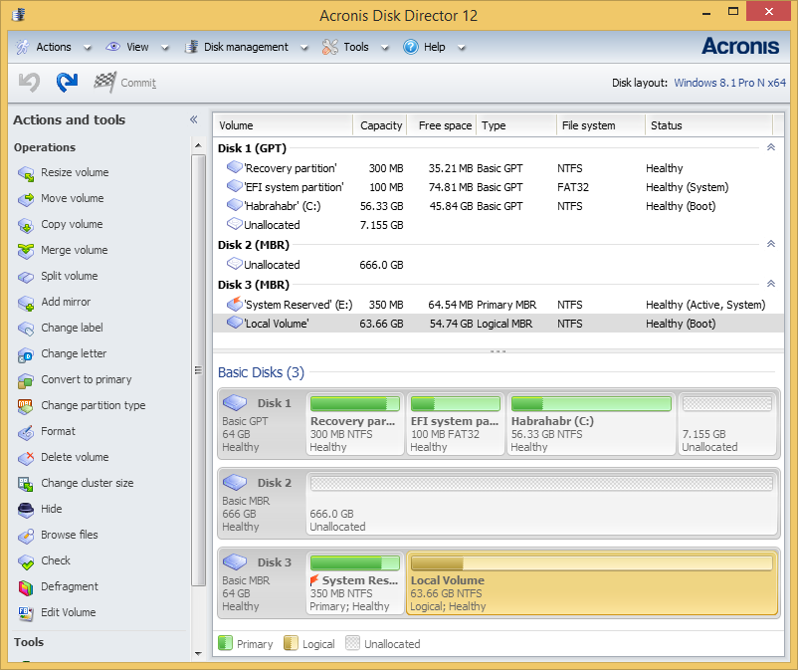This screenshot has width=798, height=670.
Task: Sort by the Free space column header
Action: [x=442, y=125]
